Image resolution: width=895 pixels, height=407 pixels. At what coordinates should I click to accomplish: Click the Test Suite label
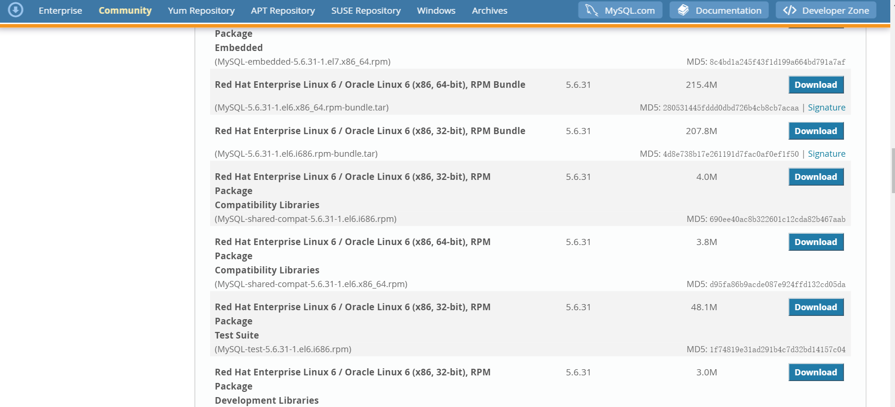[x=237, y=335]
